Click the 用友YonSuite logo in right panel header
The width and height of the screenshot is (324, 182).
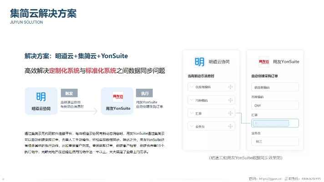(x=264, y=62)
